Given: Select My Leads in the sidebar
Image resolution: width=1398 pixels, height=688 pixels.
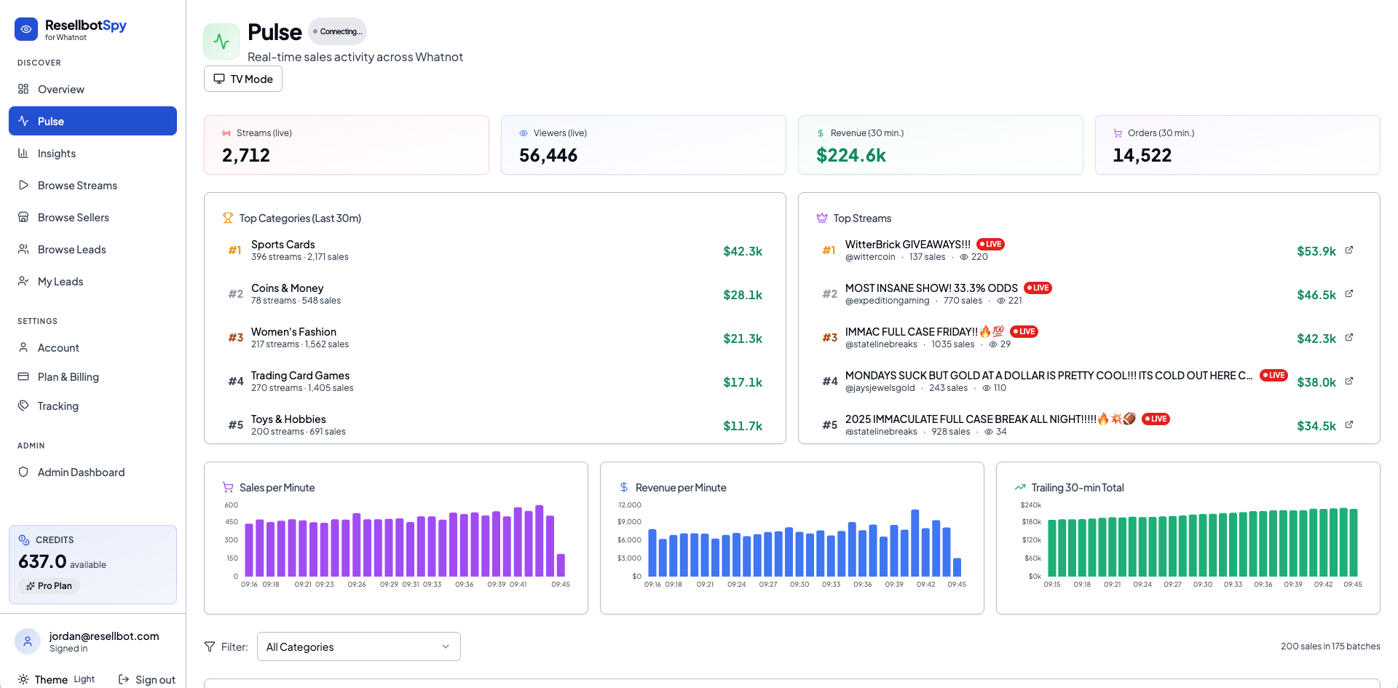Looking at the screenshot, I should click(x=60, y=281).
